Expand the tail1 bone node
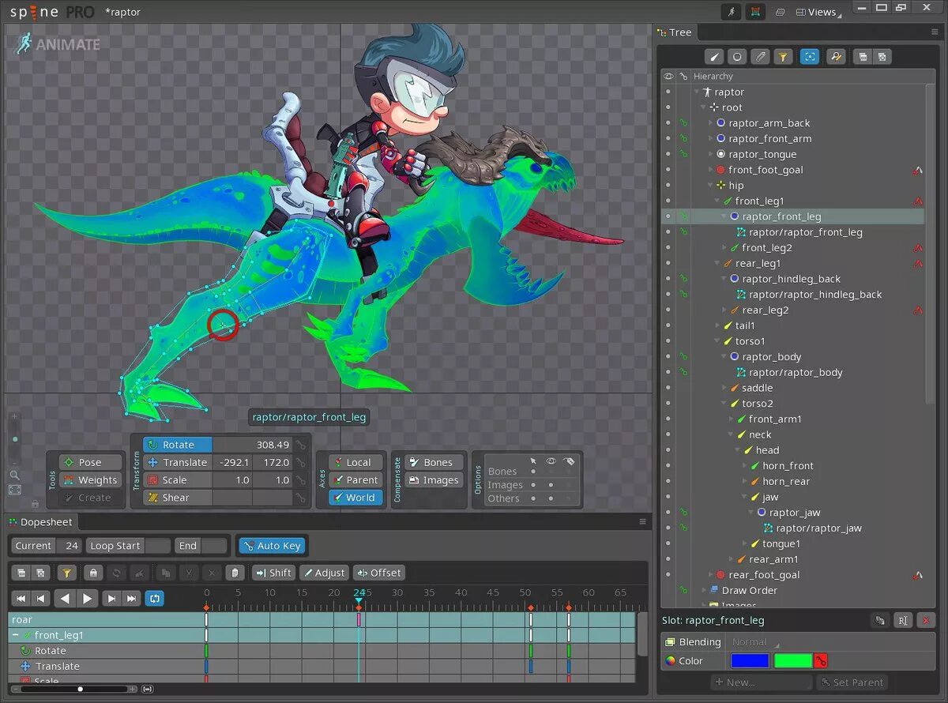The width and height of the screenshot is (948, 703). tap(717, 325)
